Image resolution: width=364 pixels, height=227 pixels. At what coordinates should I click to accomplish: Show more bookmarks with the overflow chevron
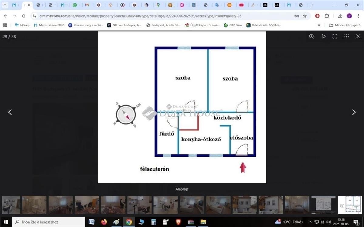coord(319,25)
